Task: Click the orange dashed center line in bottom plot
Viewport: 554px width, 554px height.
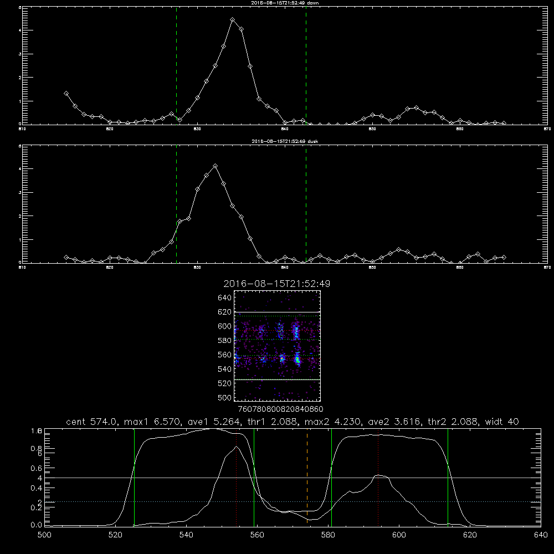Action: pyautogui.click(x=307, y=477)
